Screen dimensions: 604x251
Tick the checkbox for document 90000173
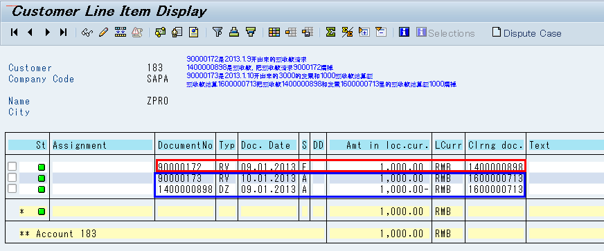[x=12, y=178]
